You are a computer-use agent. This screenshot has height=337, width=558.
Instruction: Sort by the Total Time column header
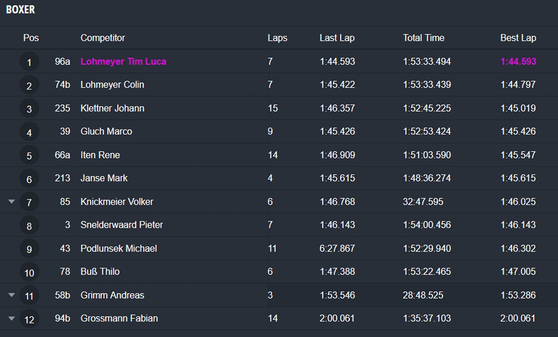pyautogui.click(x=423, y=38)
